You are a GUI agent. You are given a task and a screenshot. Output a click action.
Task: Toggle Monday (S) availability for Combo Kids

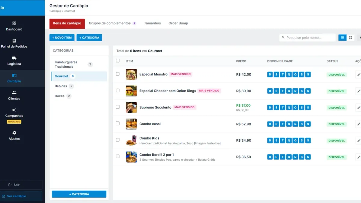point(276,140)
